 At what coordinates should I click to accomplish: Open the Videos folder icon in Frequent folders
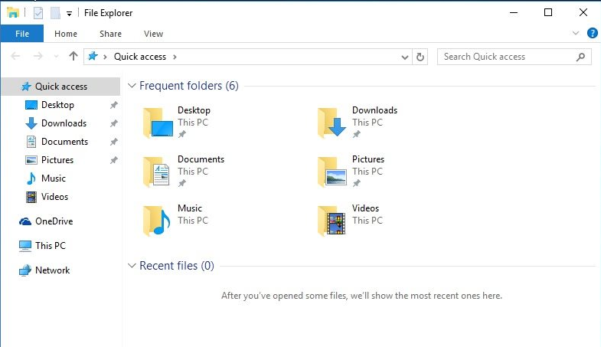click(332, 221)
